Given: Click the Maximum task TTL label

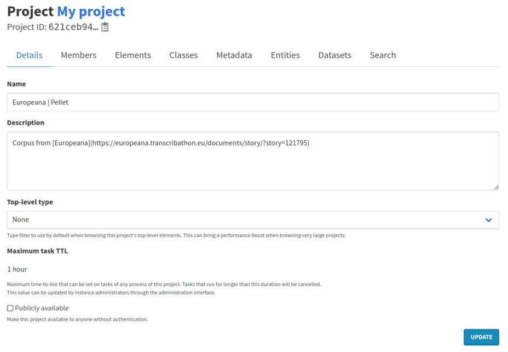Looking at the screenshot, I should pos(38,251).
